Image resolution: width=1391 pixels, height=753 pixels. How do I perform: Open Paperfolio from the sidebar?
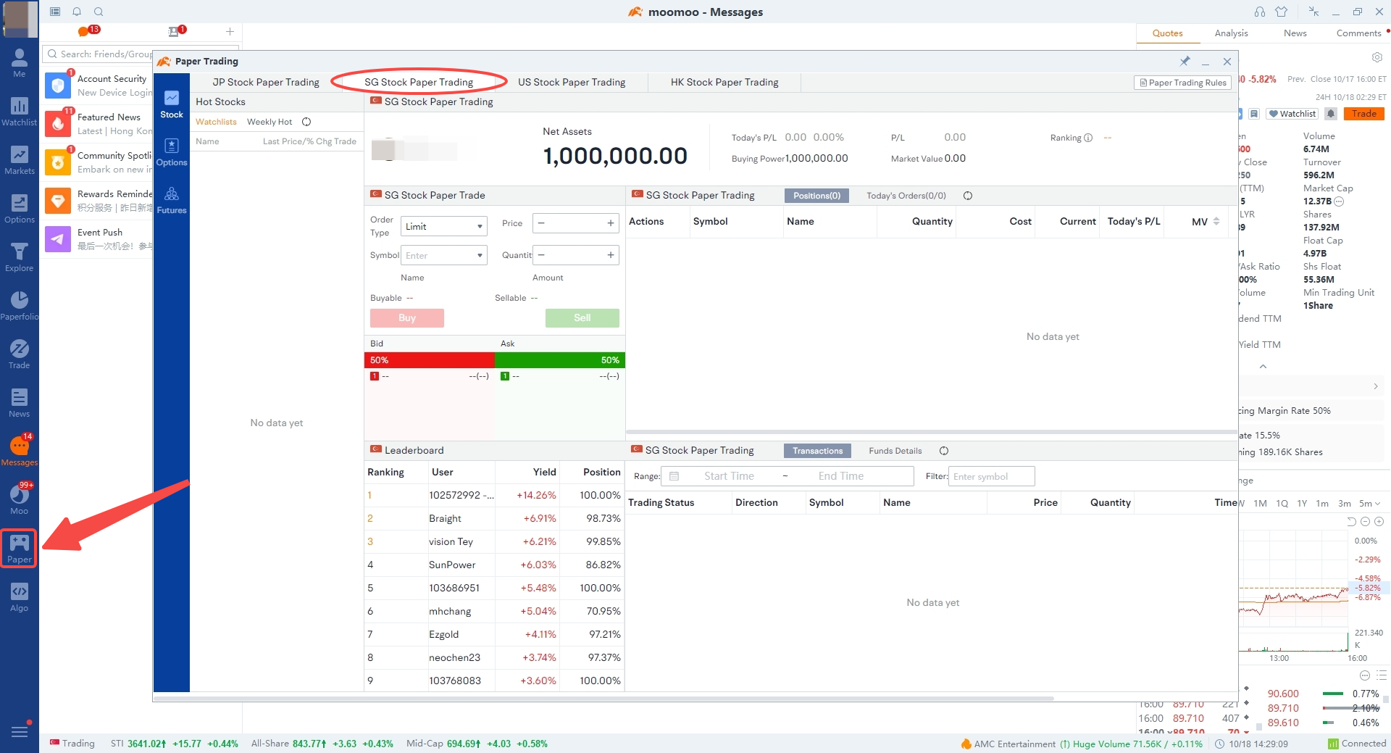20,306
